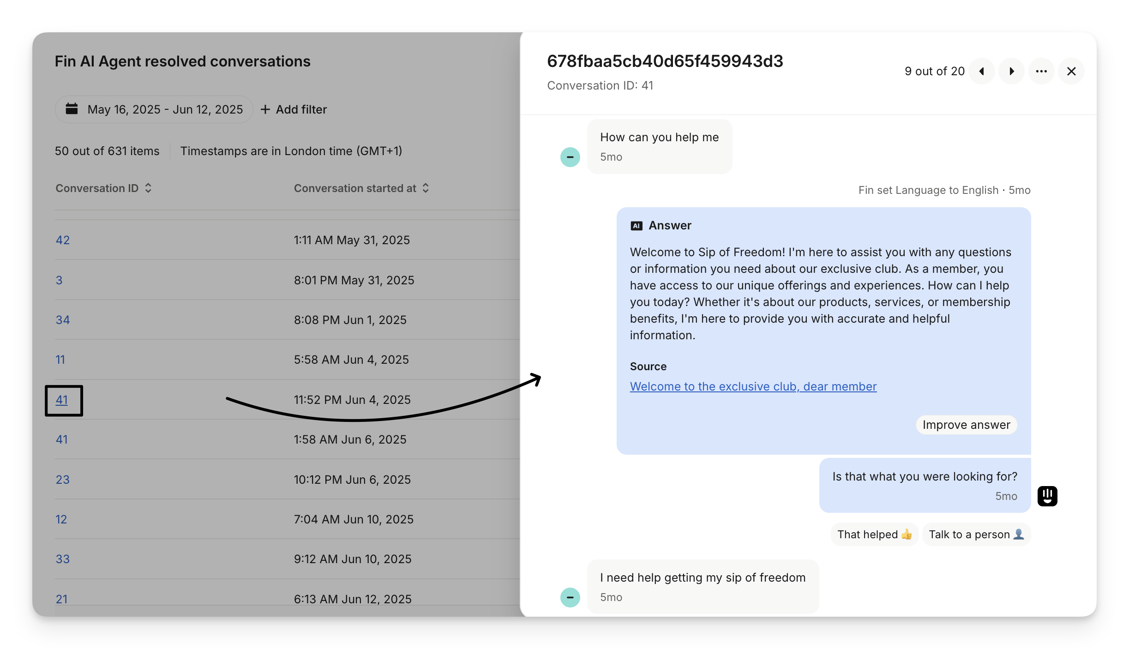Close the conversation side panel
1129x649 pixels.
pyautogui.click(x=1071, y=71)
